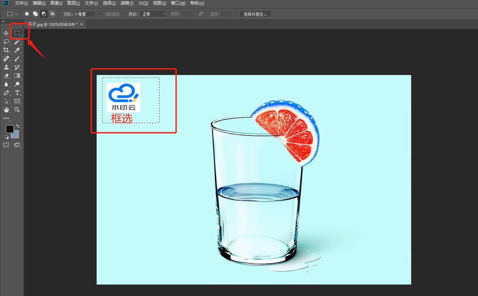The height and width of the screenshot is (296, 478).
Task: Select the Hand tool
Action: click(x=6, y=110)
